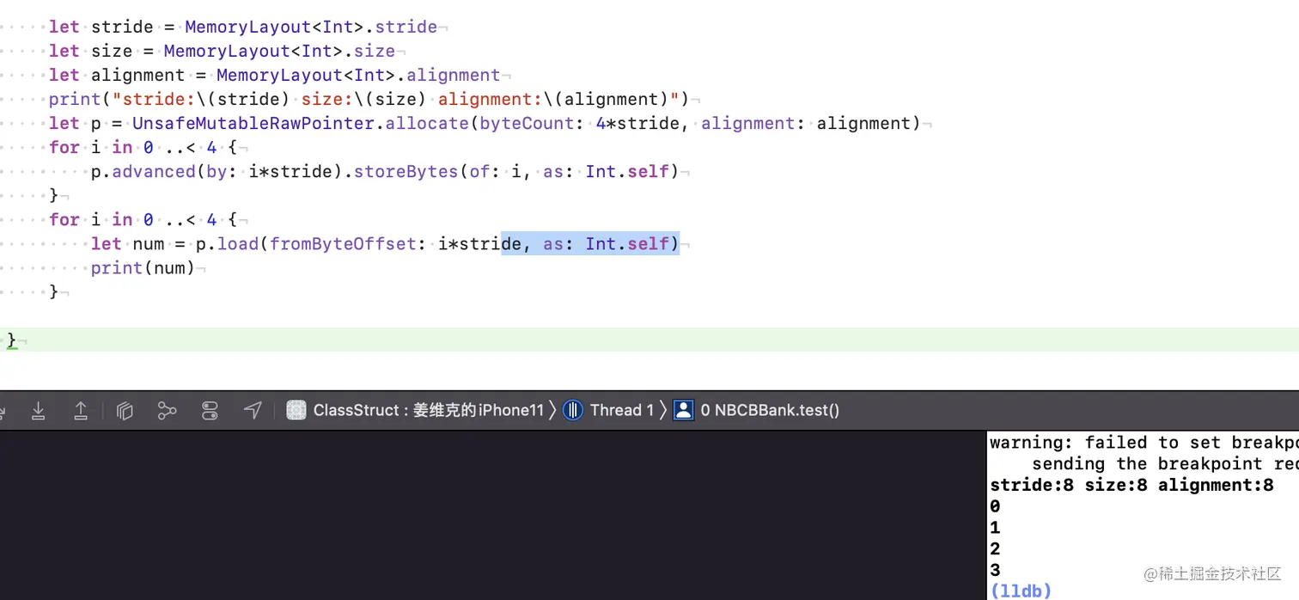The image size is (1299, 600).
Task: Click console output line '3'
Action: (x=995, y=570)
